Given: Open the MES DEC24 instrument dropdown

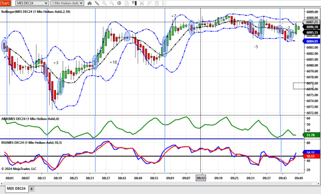Looking at the screenshot, I should click(x=32, y=3).
